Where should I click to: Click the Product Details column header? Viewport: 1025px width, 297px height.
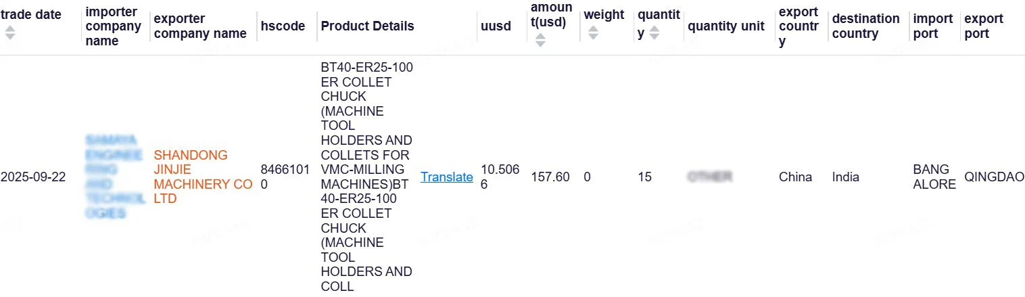pos(367,26)
